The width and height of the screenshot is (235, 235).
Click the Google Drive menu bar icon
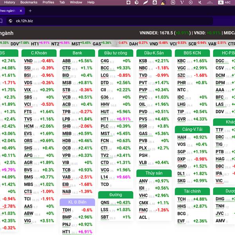click(x=155, y=2)
